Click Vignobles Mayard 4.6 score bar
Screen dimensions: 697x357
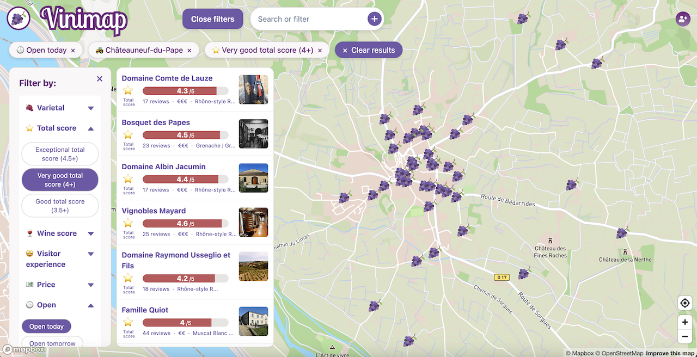pos(185,224)
